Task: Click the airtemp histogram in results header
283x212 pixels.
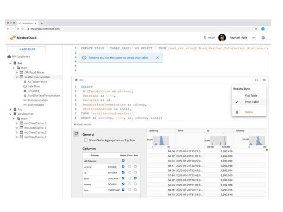Action: click(x=160, y=141)
